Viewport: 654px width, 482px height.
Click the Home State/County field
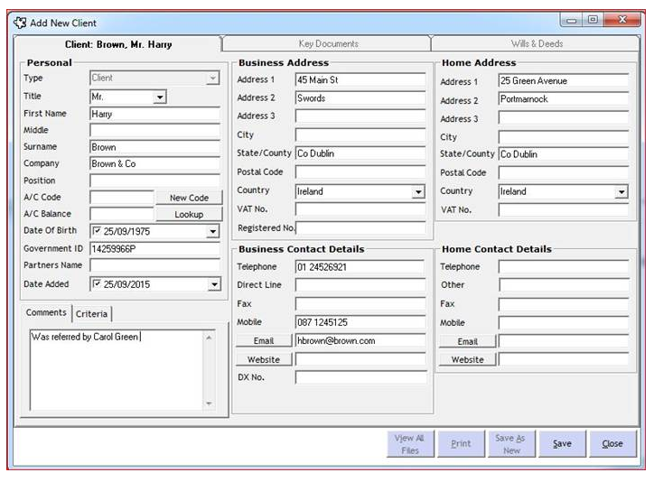pyautogui.click(x=564, y=154)
